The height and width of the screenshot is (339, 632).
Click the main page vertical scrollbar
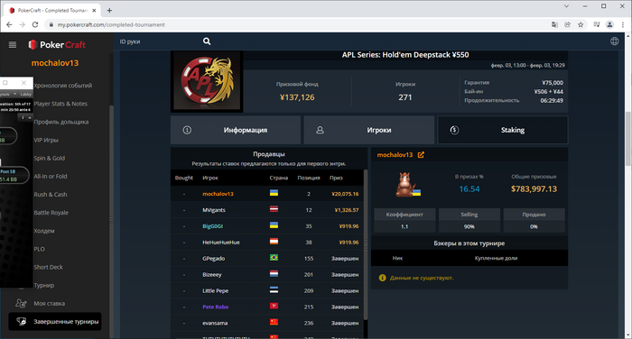(627, 139)
